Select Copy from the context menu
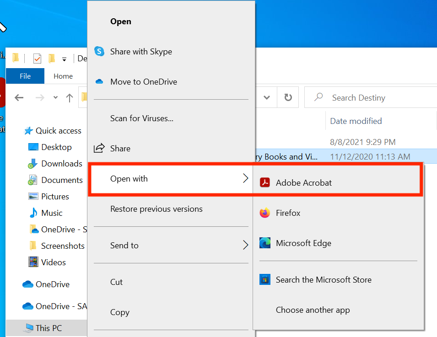Screen dimensions: 437x337 pyautogui.click(x=171, y=312)
